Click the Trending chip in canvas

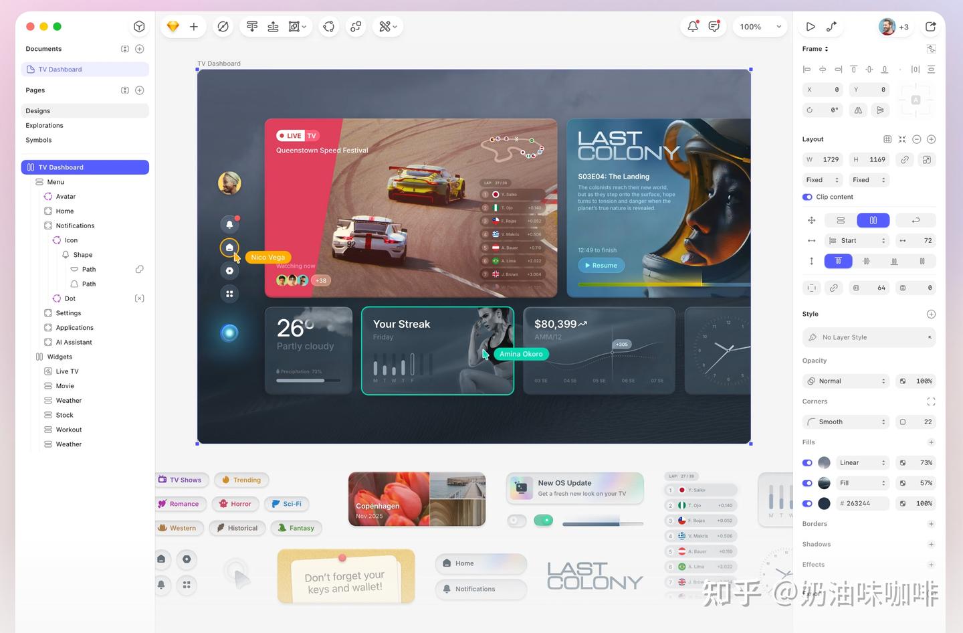click(x=241, y=480)
